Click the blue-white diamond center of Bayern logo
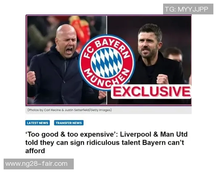This screenshot has height=173, width=217. pyautogui.click(x=107, y=63)
